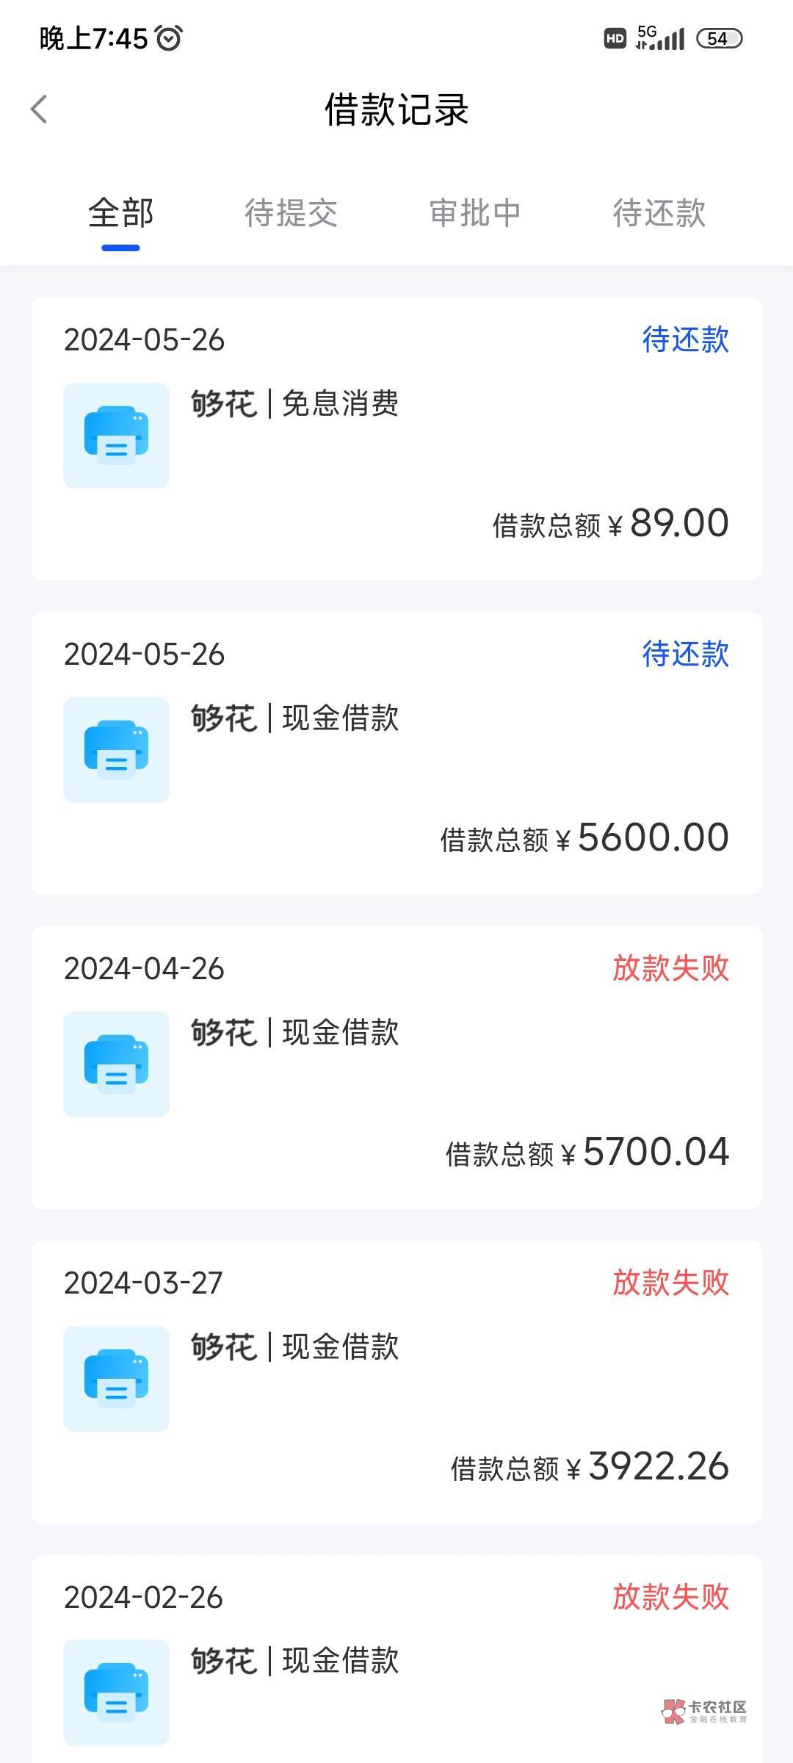Switch to the 待提交 tab

point(291,213)
